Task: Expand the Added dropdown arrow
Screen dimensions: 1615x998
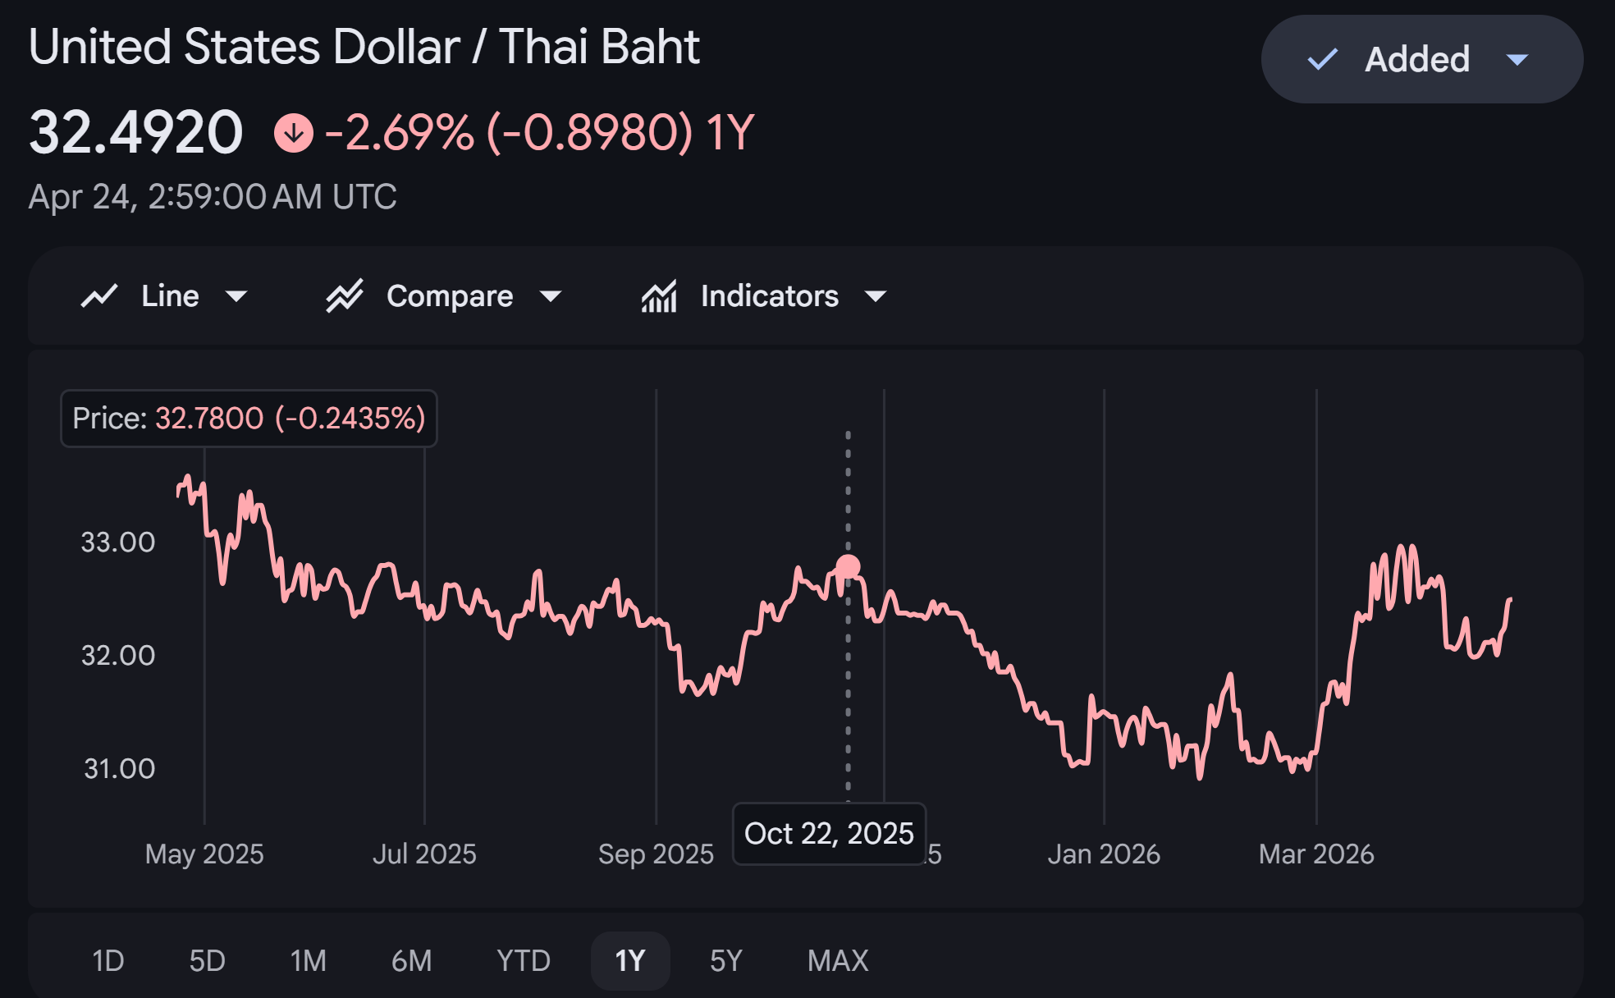Action: [x=1517, y=59]
